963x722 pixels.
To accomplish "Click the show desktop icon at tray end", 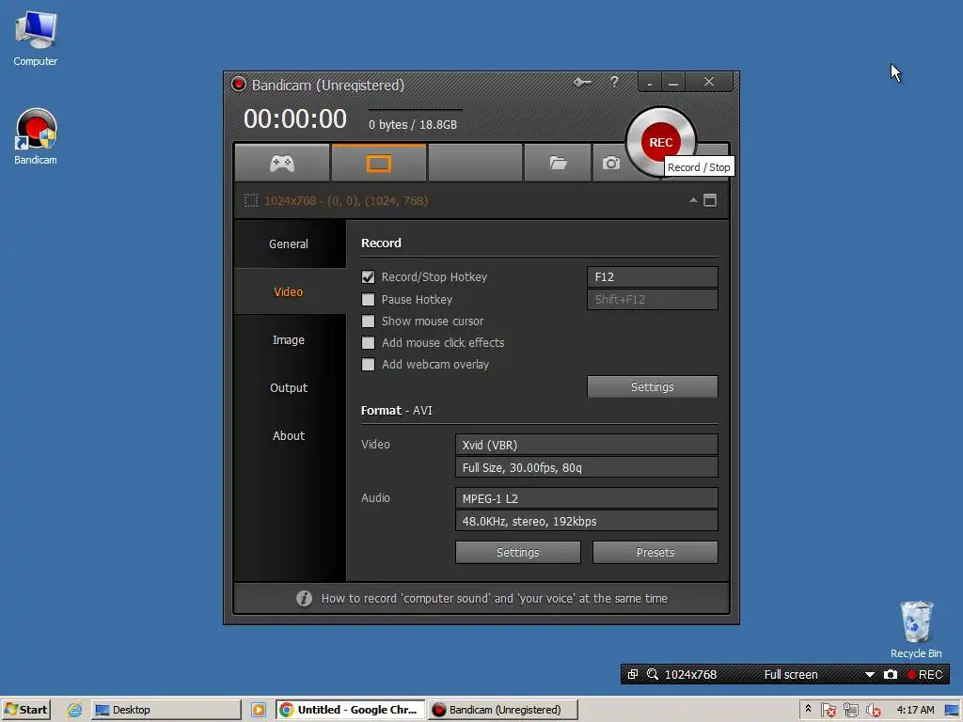I will point(952,710).
